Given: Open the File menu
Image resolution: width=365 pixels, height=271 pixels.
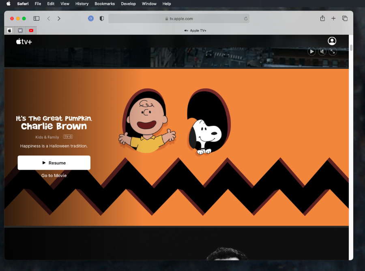Looking at the screenshot, I should coord(38,4).
